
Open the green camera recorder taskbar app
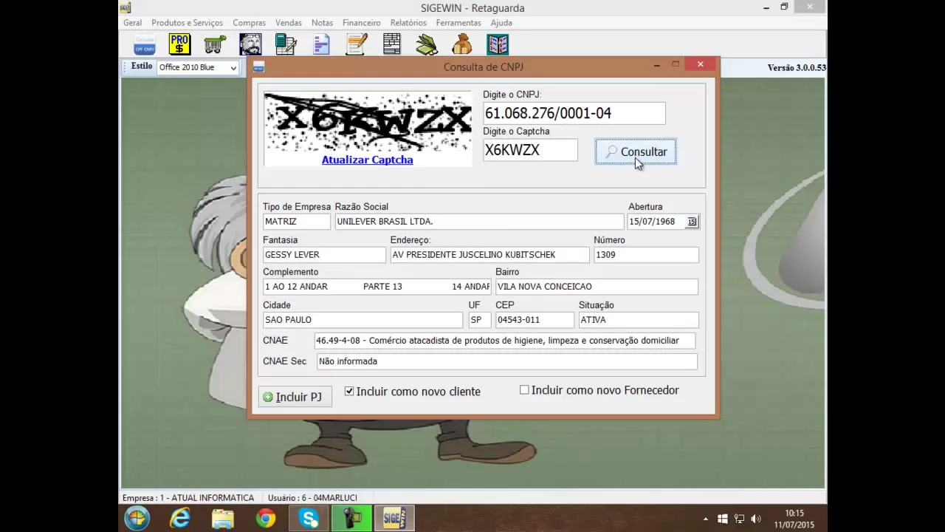[351, 518]
